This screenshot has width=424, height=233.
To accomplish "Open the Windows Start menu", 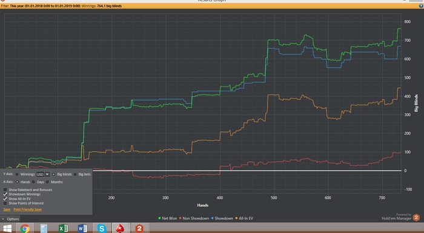I will (7, 229).
